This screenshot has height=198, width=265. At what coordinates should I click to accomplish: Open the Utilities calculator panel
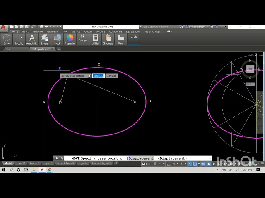pos(95,40)
